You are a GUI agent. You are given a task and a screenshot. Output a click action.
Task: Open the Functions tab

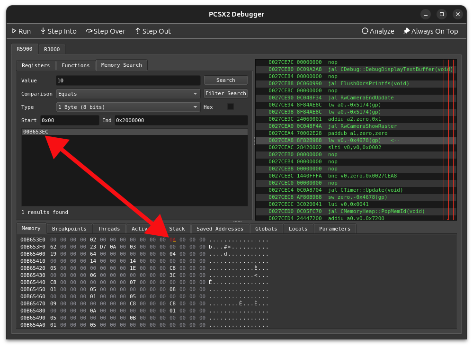(x=75, y=65)
